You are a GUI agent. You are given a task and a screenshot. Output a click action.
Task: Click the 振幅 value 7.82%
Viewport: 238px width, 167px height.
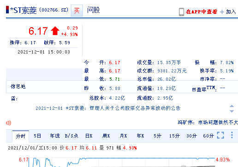pyautogui.click(x=227, y=63)
